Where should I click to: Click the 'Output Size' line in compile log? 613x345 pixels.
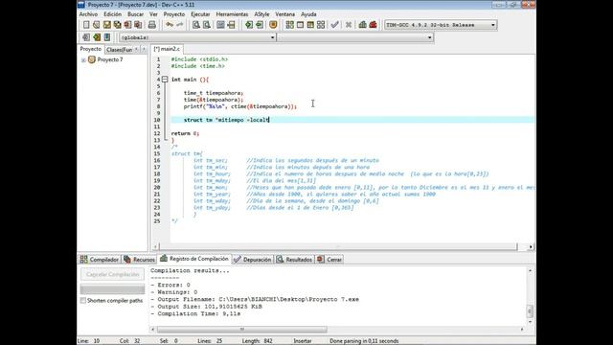pyautogui.click(x=207, y=307)
